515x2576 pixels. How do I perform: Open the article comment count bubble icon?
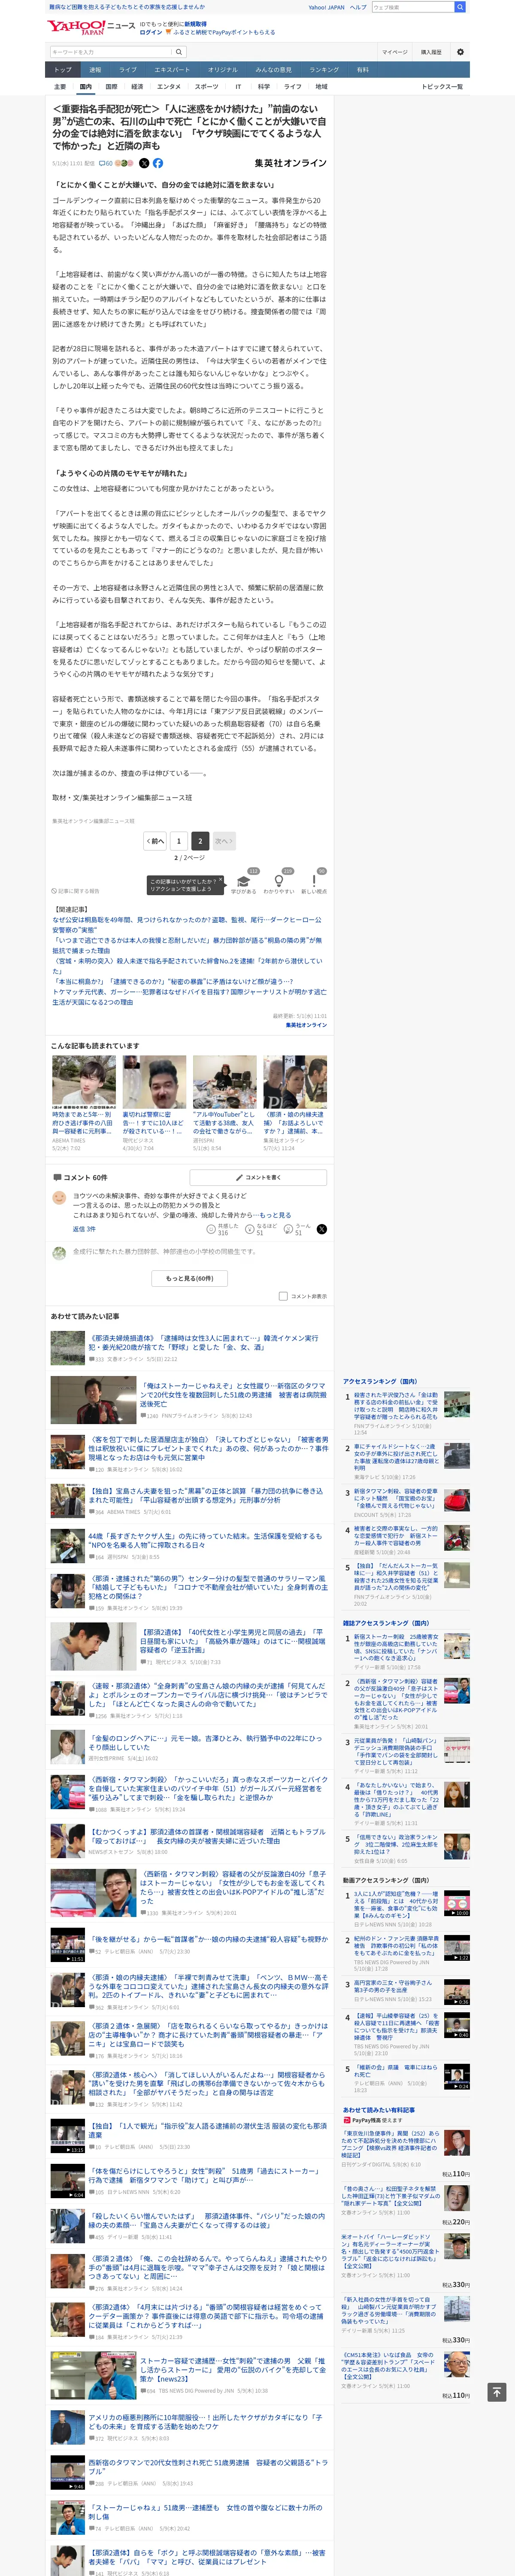pos(107,163)
